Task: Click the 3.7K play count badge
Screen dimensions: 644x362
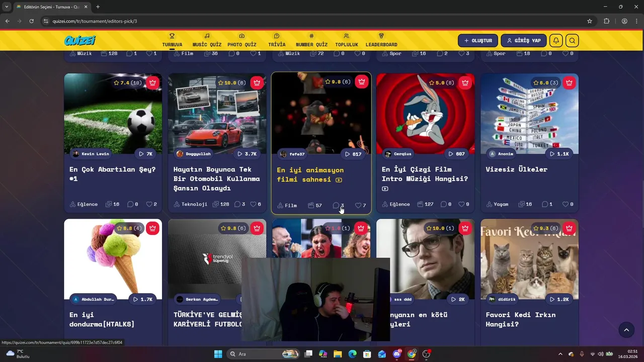Action: pyautogui.click(x=247, y=154)
